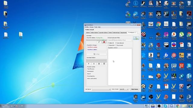This screenshot has height=108, width=193.
Task: Select the Insurgency desktop icon
Action: point(143,4)
